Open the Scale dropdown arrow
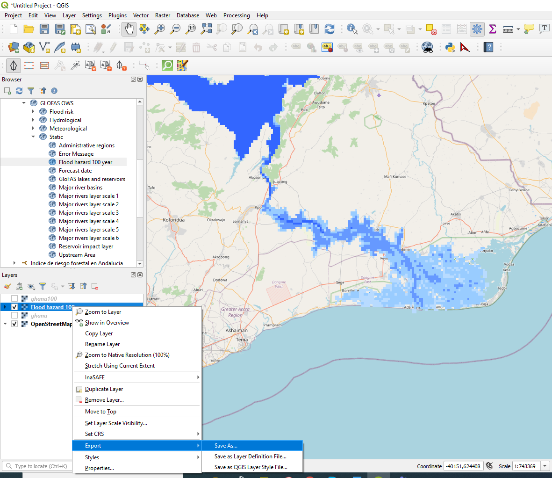The height and width of the screenshot is (478, 552). [x=545, y=466]
